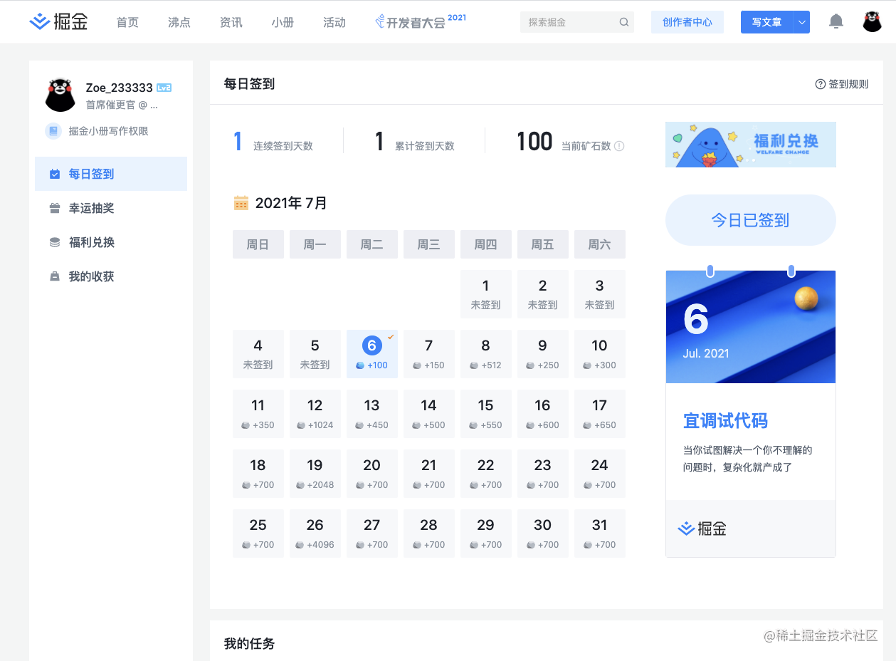Image resolution: width=896 pixels, height=661 pixels.
Task: Click calendar day 5 marked 未签到
Action: click(315, 354)
